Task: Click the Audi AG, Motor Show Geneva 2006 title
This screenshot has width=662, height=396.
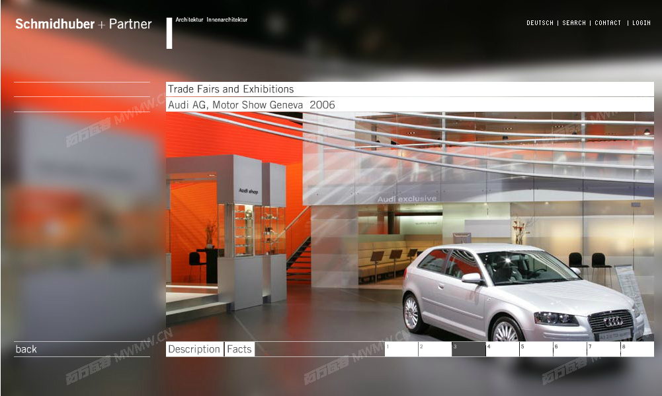Action: point(251,105)
